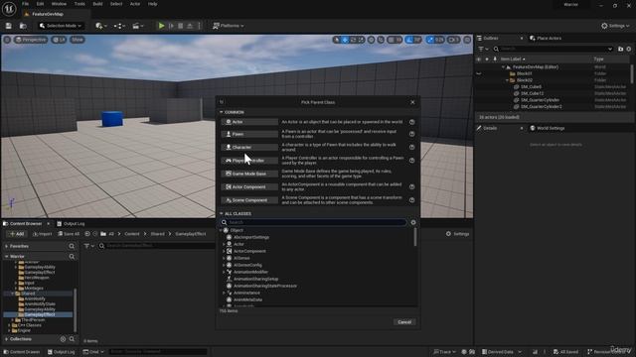Select AnimInstance in the class list

tap(246, 294)
